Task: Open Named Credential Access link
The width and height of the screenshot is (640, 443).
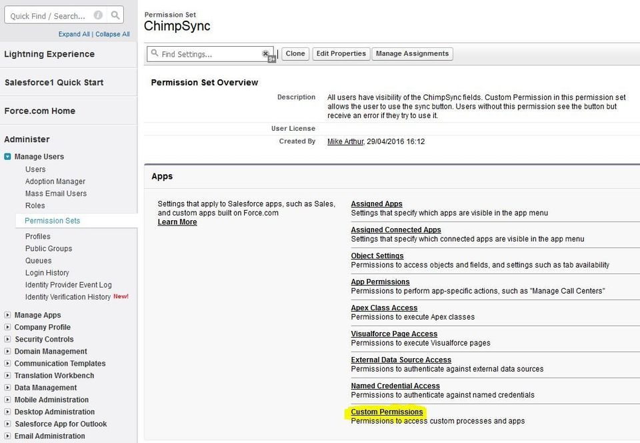Action: click(x=395, y=386)
